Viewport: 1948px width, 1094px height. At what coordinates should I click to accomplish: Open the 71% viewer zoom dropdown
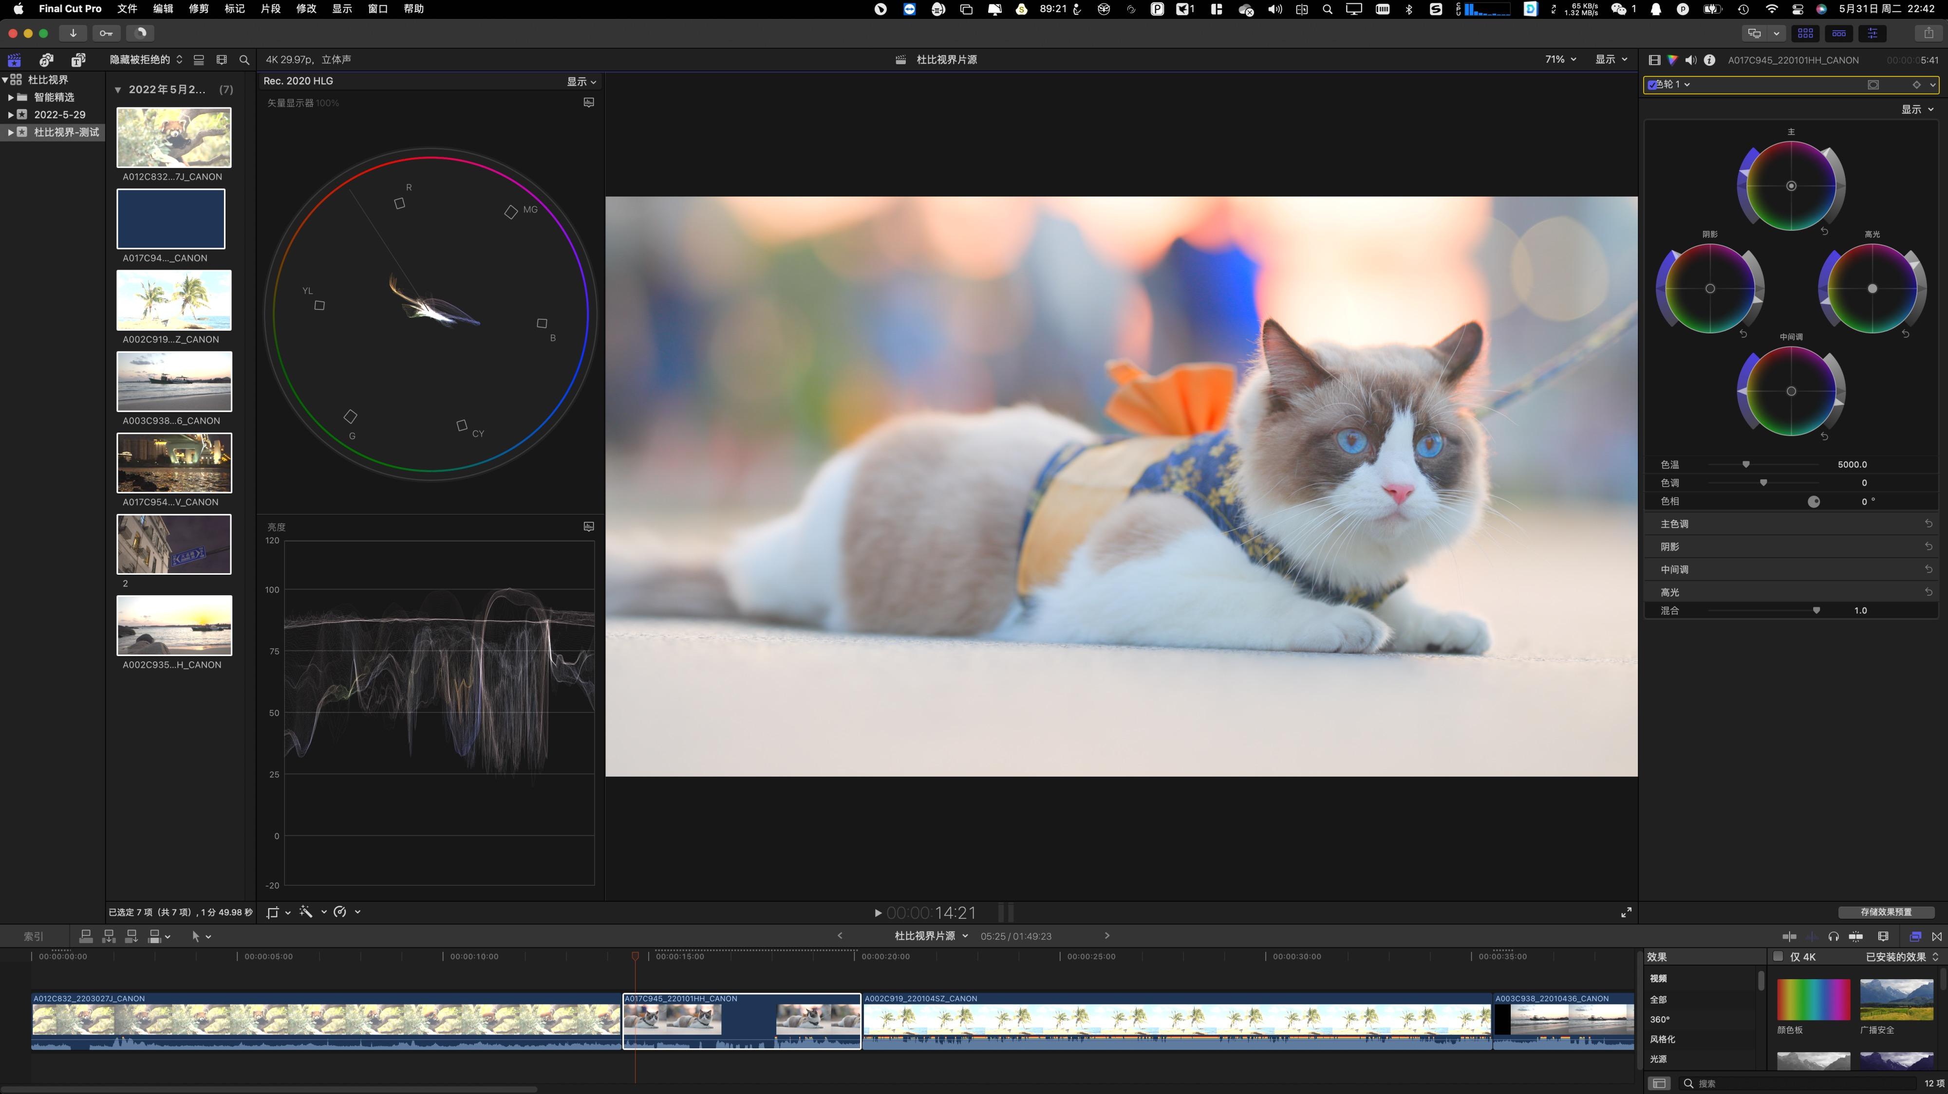click(1560, 60)
